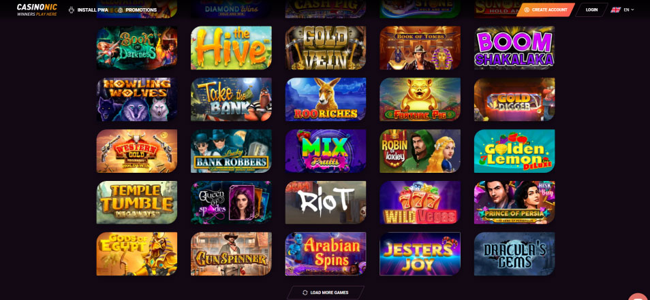
Task: Click the Create Account button
Action: coord(545,10)
